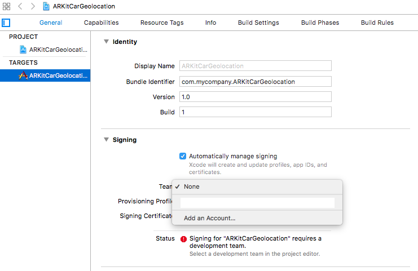The height and width of the screenshot is (271, 418).
Task: Collapse the Signing section
Action: click(106, 140)
